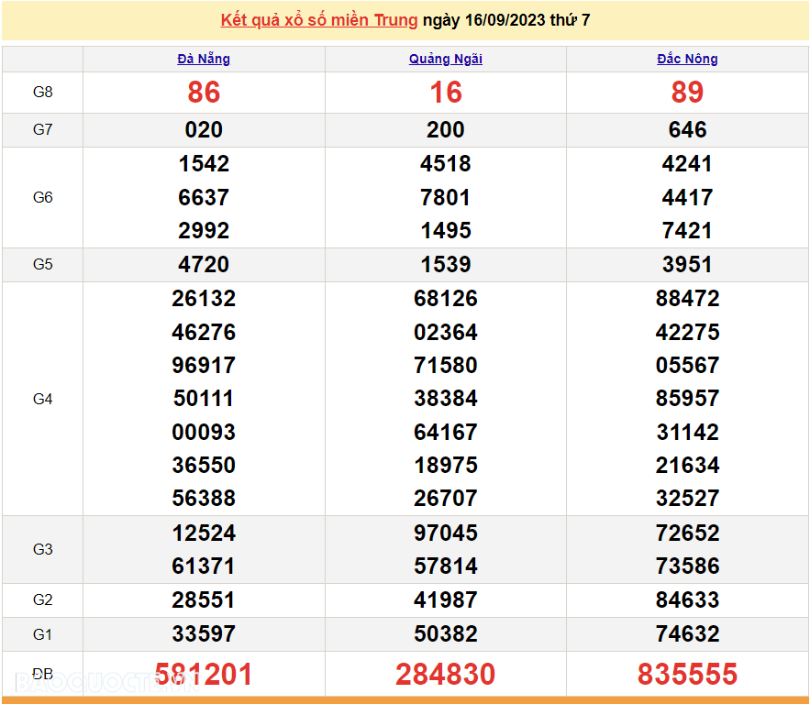The width and height of the screenshot is (810, 704).
Task: Open the 'Kết quả xổ số miền Trung' link
Action: [319, 20]
